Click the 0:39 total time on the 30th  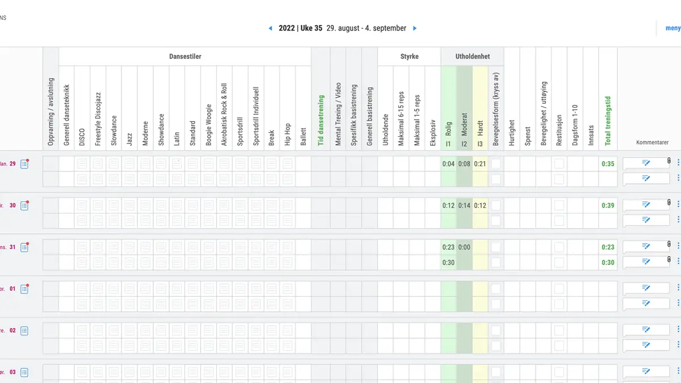click(608, 205)
